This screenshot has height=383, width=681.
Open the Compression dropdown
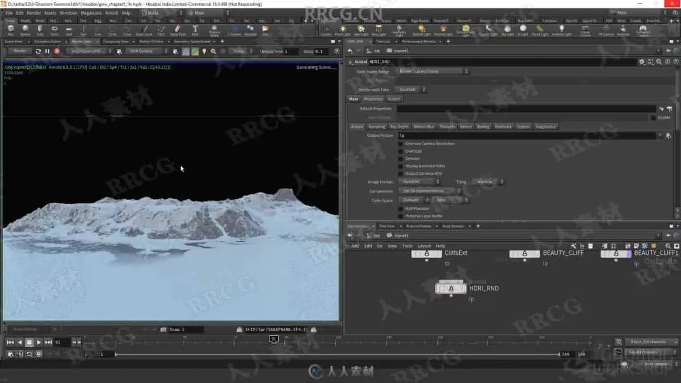(430, 191)
